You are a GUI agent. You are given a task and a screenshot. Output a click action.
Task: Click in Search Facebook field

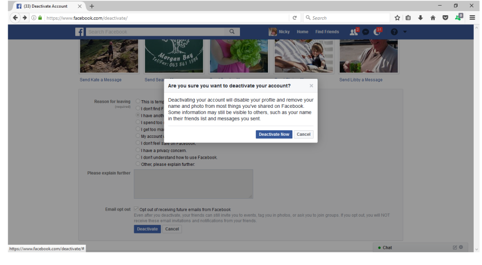pos(156,32)
